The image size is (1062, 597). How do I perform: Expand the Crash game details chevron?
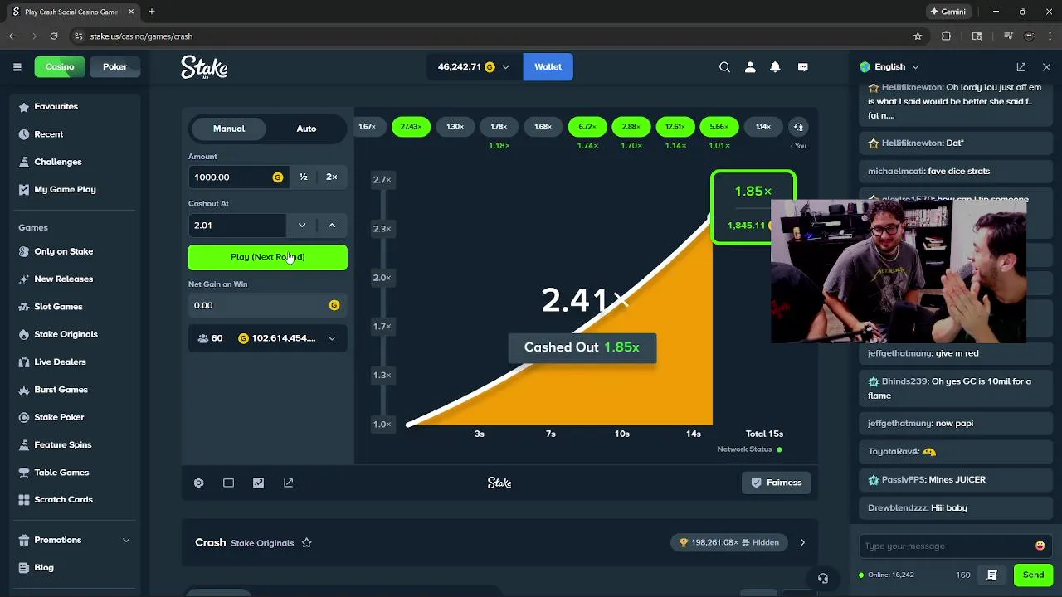pos(802,543)
